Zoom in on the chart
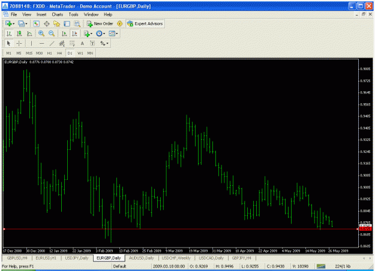375x271 pixels. tap(41, 34)
